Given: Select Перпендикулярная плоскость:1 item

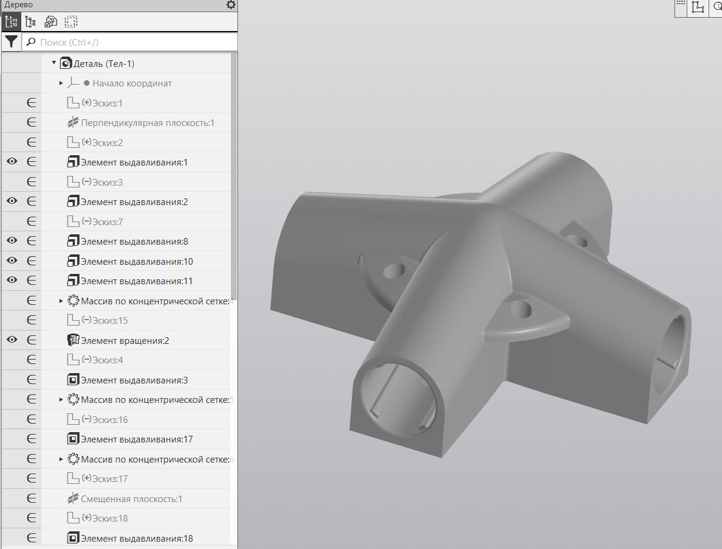Looking at the screenshot, I should (x=148, y=123).
